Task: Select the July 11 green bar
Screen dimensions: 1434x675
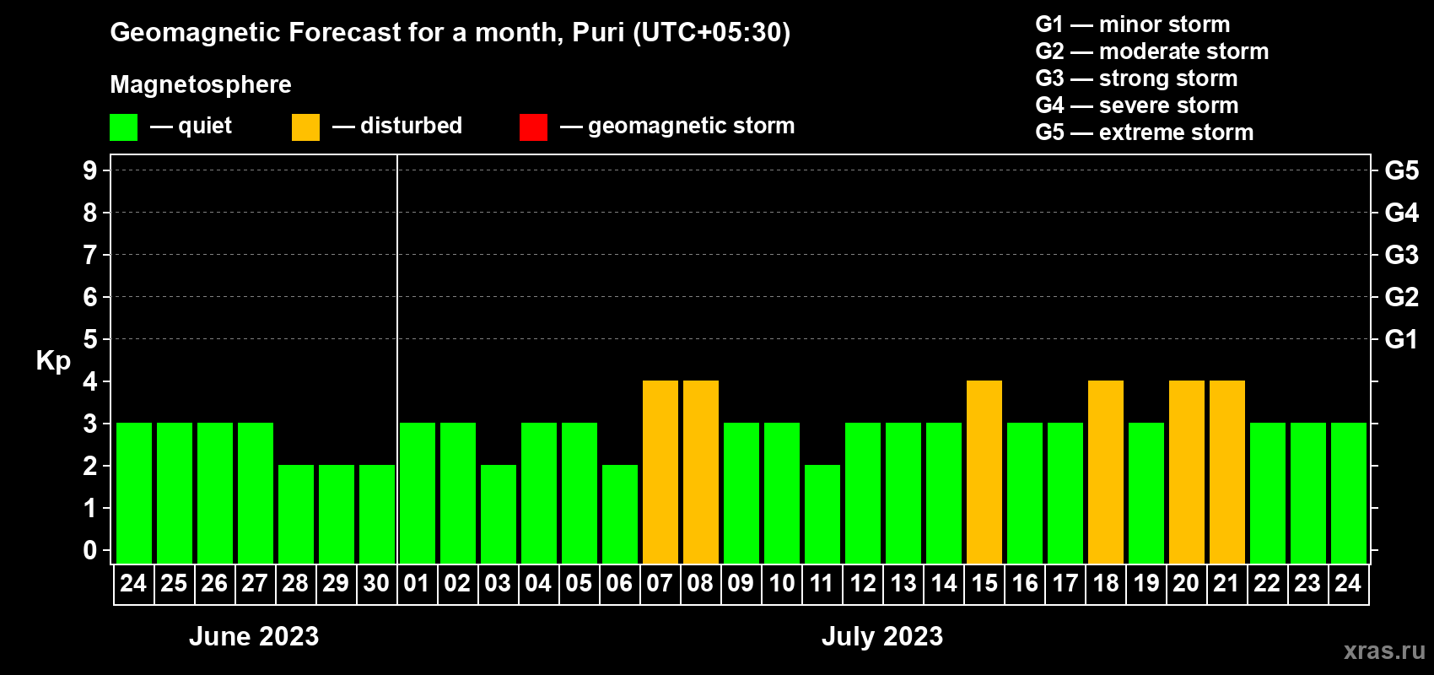Action: [822, 515]
